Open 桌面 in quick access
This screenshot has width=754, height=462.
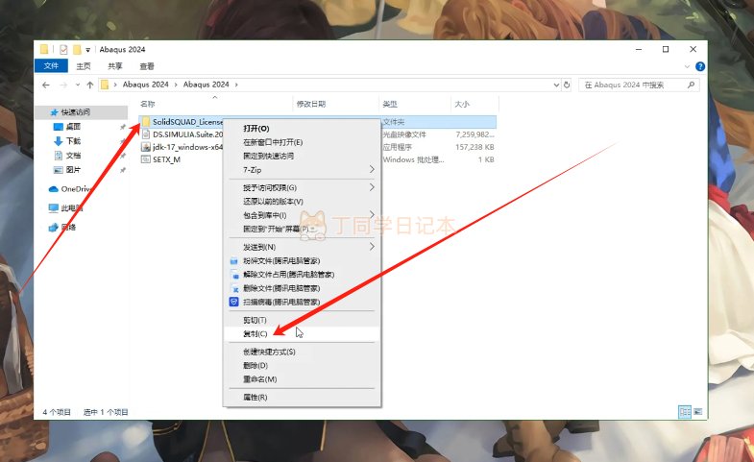coord(73,127)
